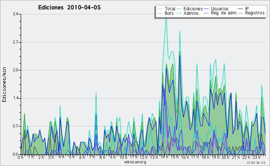Screen dimensions: 270x166
Task: Click the '9 h' hour label
Action: point(112,157)
